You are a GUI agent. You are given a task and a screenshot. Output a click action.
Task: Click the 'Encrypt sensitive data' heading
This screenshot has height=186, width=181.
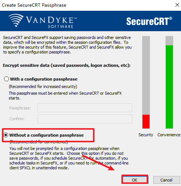(x=67, y=65)
